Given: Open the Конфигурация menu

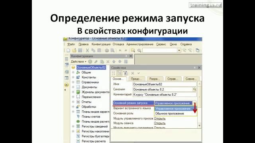Looking at the screenshot, I should click(x=101, y=44).
